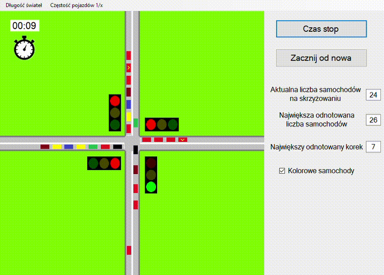Click the horizontal traffic light with red on the right side

click(104, 163)
